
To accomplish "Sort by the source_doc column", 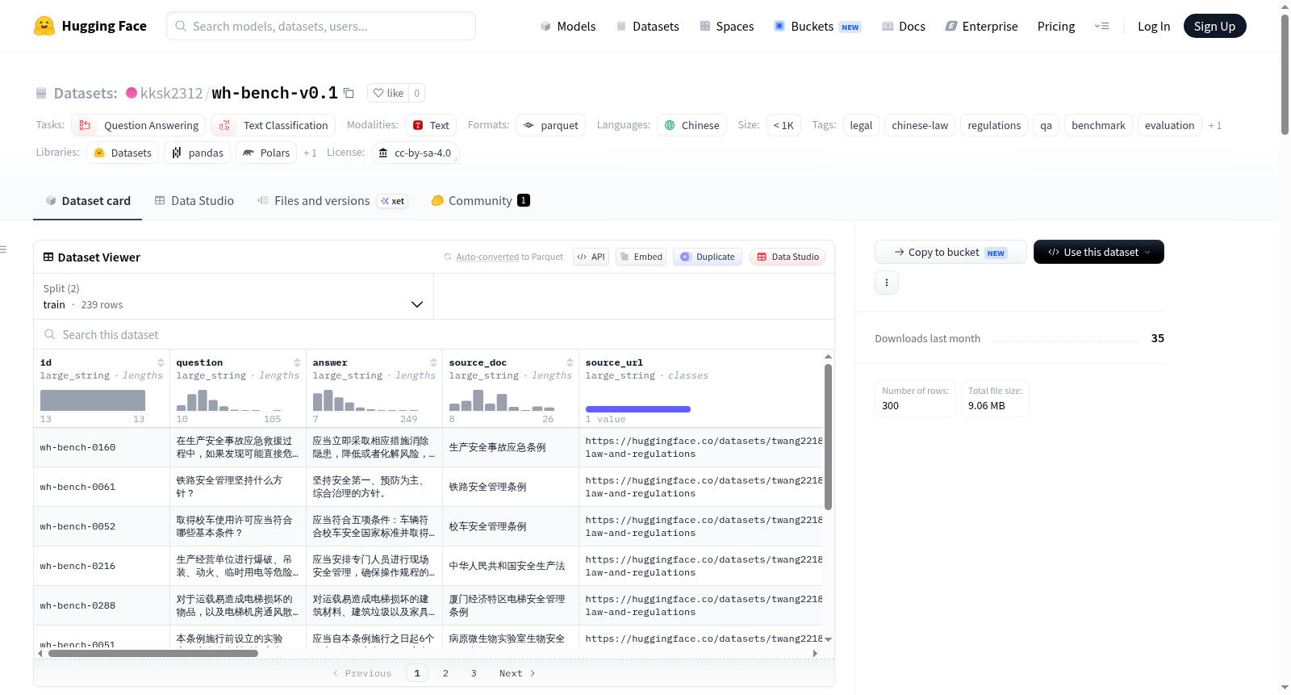I will [x=570, y=362].
